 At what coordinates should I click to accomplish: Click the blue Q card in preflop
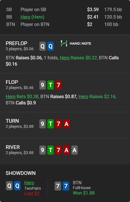(x=51, y=46)
